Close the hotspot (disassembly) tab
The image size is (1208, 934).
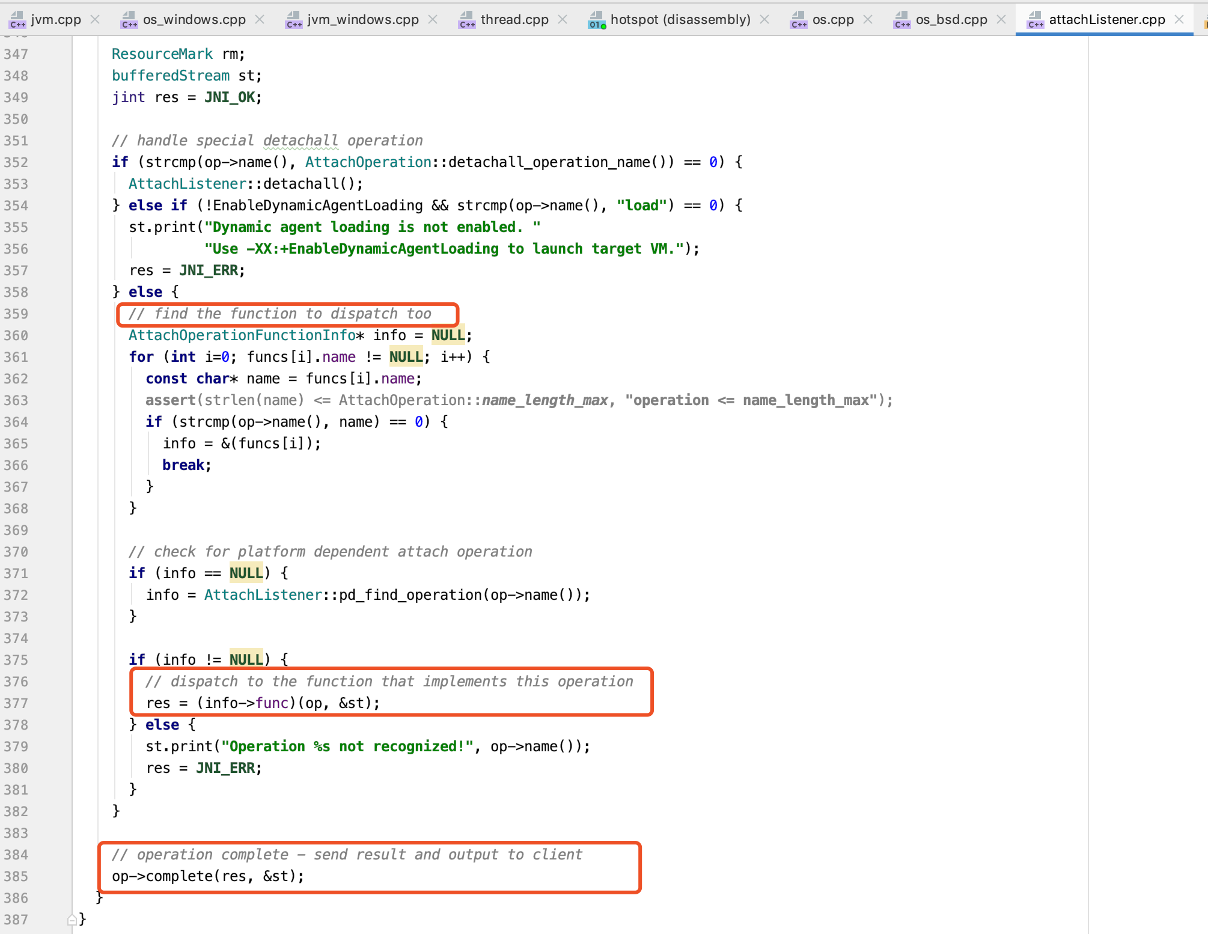point(764,20)
